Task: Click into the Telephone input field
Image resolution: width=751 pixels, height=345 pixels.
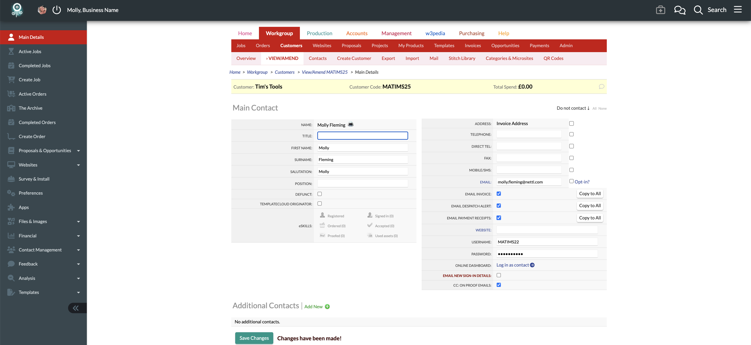Action: (529, 134)
